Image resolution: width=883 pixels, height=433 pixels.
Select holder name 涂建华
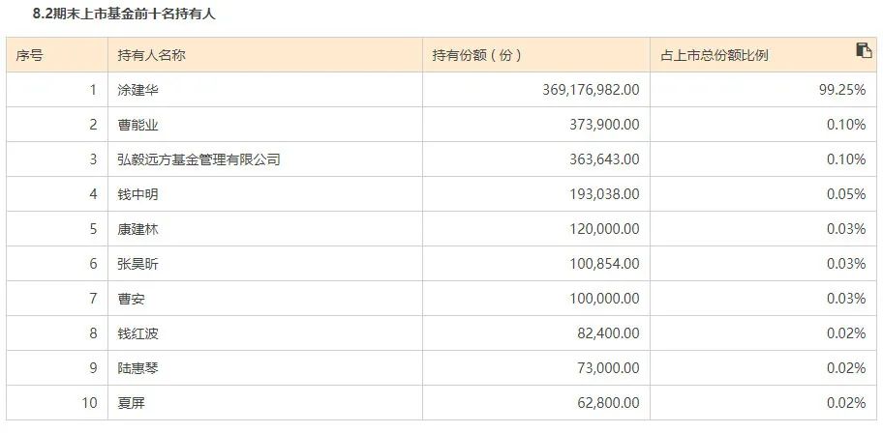137,90
